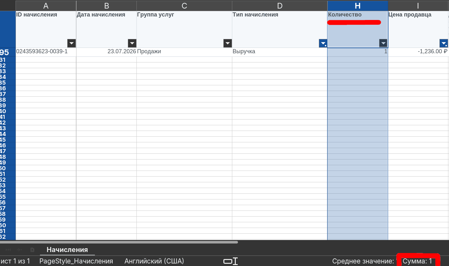Select column H header
This screenshot has height=266, width=449.
tap(358, 6)
